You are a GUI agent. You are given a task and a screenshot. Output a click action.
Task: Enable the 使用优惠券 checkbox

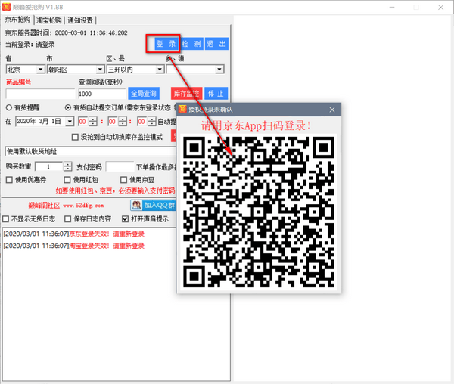tap(9, 180)
